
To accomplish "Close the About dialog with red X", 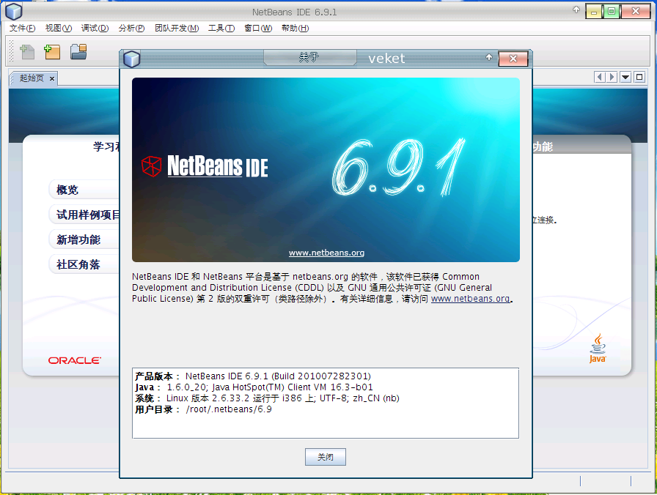I will [513, 59].
